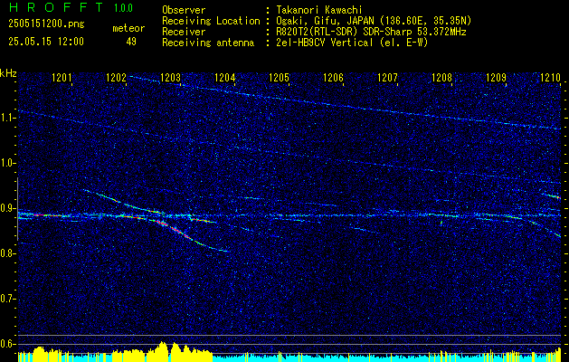Image resolution: width=569 pixels, height=362 pixels.
Task: Select the 2el-HB9CV Vertical antenna text
Action: click(x=353, y=43)
